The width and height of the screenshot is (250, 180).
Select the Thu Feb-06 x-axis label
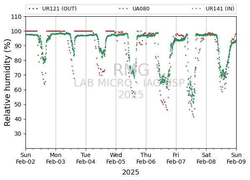point(146,158)
